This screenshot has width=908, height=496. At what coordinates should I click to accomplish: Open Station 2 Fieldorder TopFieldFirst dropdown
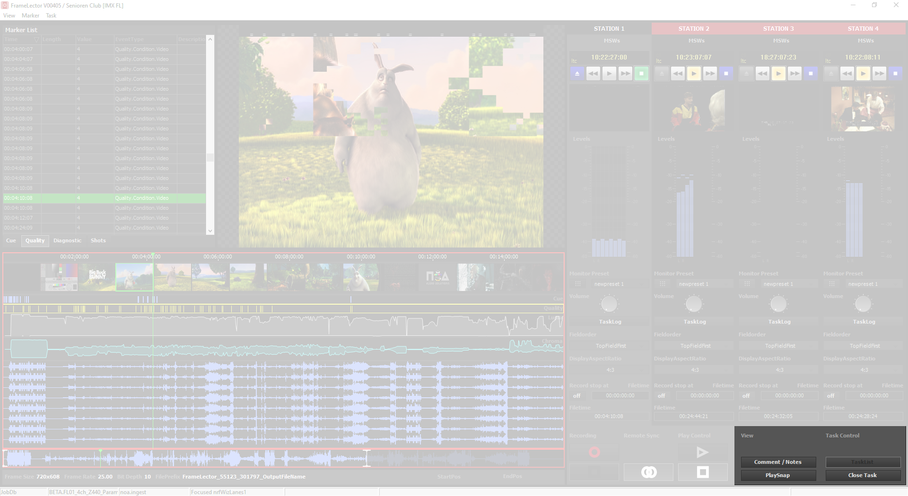(694, 346)
